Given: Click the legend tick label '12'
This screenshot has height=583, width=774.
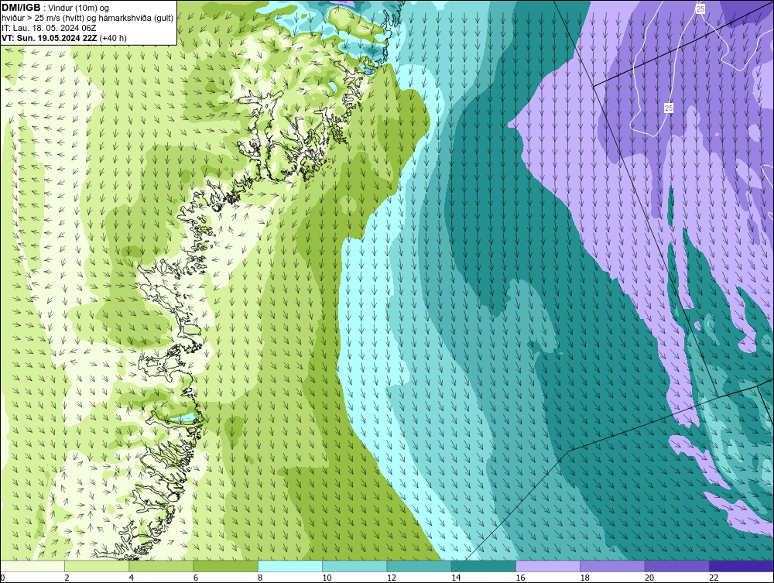Looking at the screenshot, I should [x=392, y=578].
